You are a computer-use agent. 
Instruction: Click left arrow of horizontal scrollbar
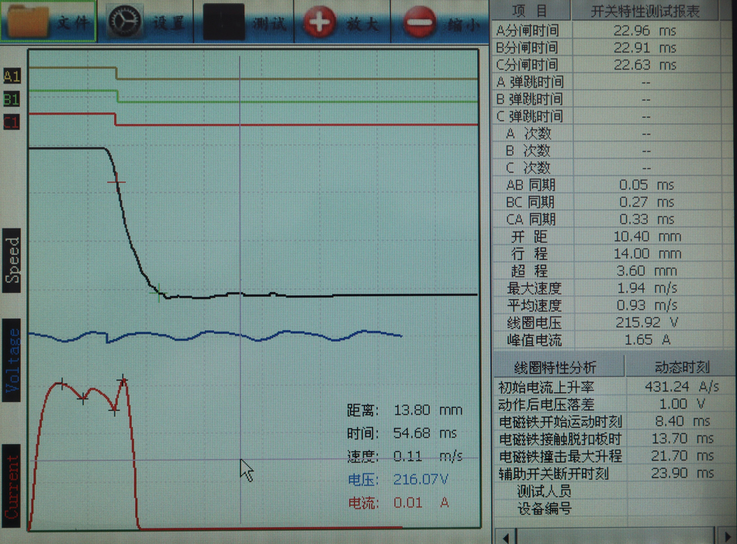(506, 537)
